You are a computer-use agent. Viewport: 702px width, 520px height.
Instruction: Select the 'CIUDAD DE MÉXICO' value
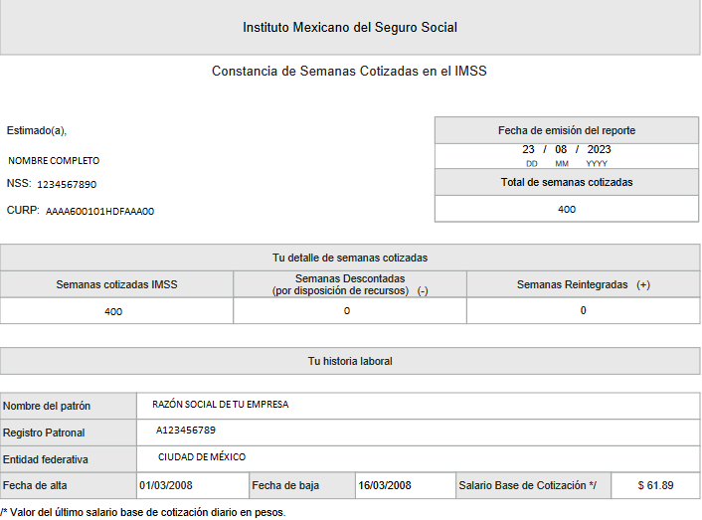click(x=202, y=457)
